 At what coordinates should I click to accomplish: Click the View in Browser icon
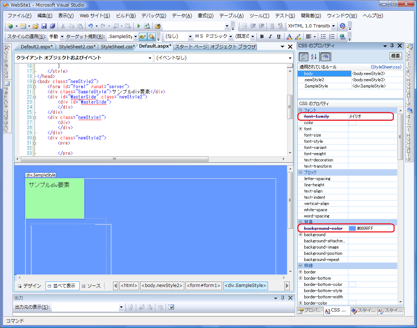coord(147,26)
